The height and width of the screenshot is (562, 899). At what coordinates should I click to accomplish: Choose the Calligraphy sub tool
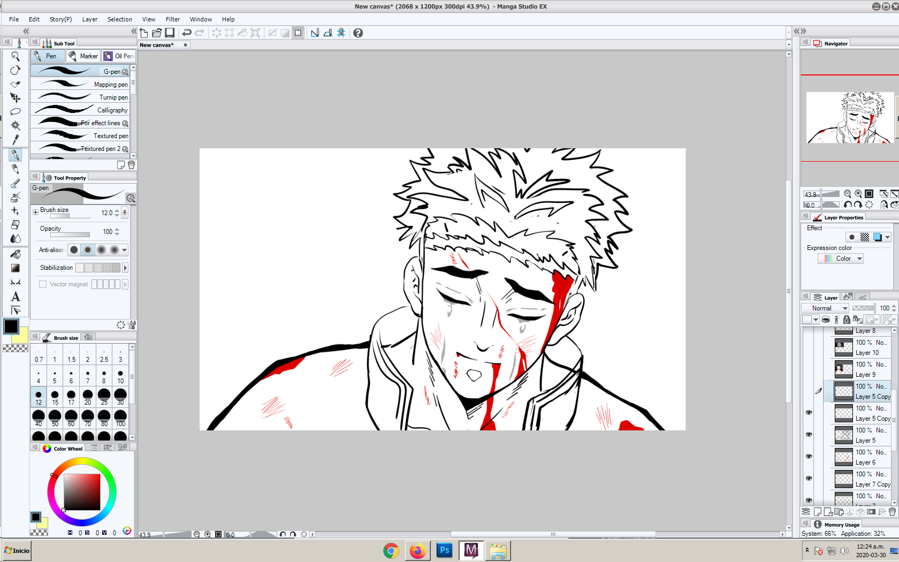coord(80,110)
